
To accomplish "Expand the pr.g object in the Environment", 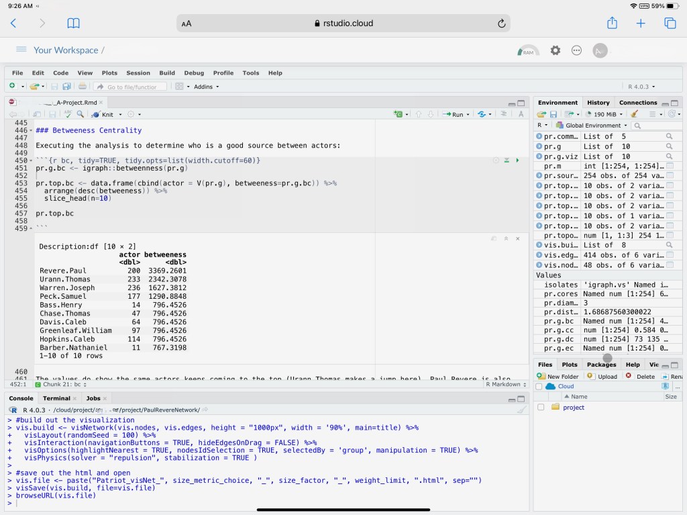I will (x=539, y=146).
